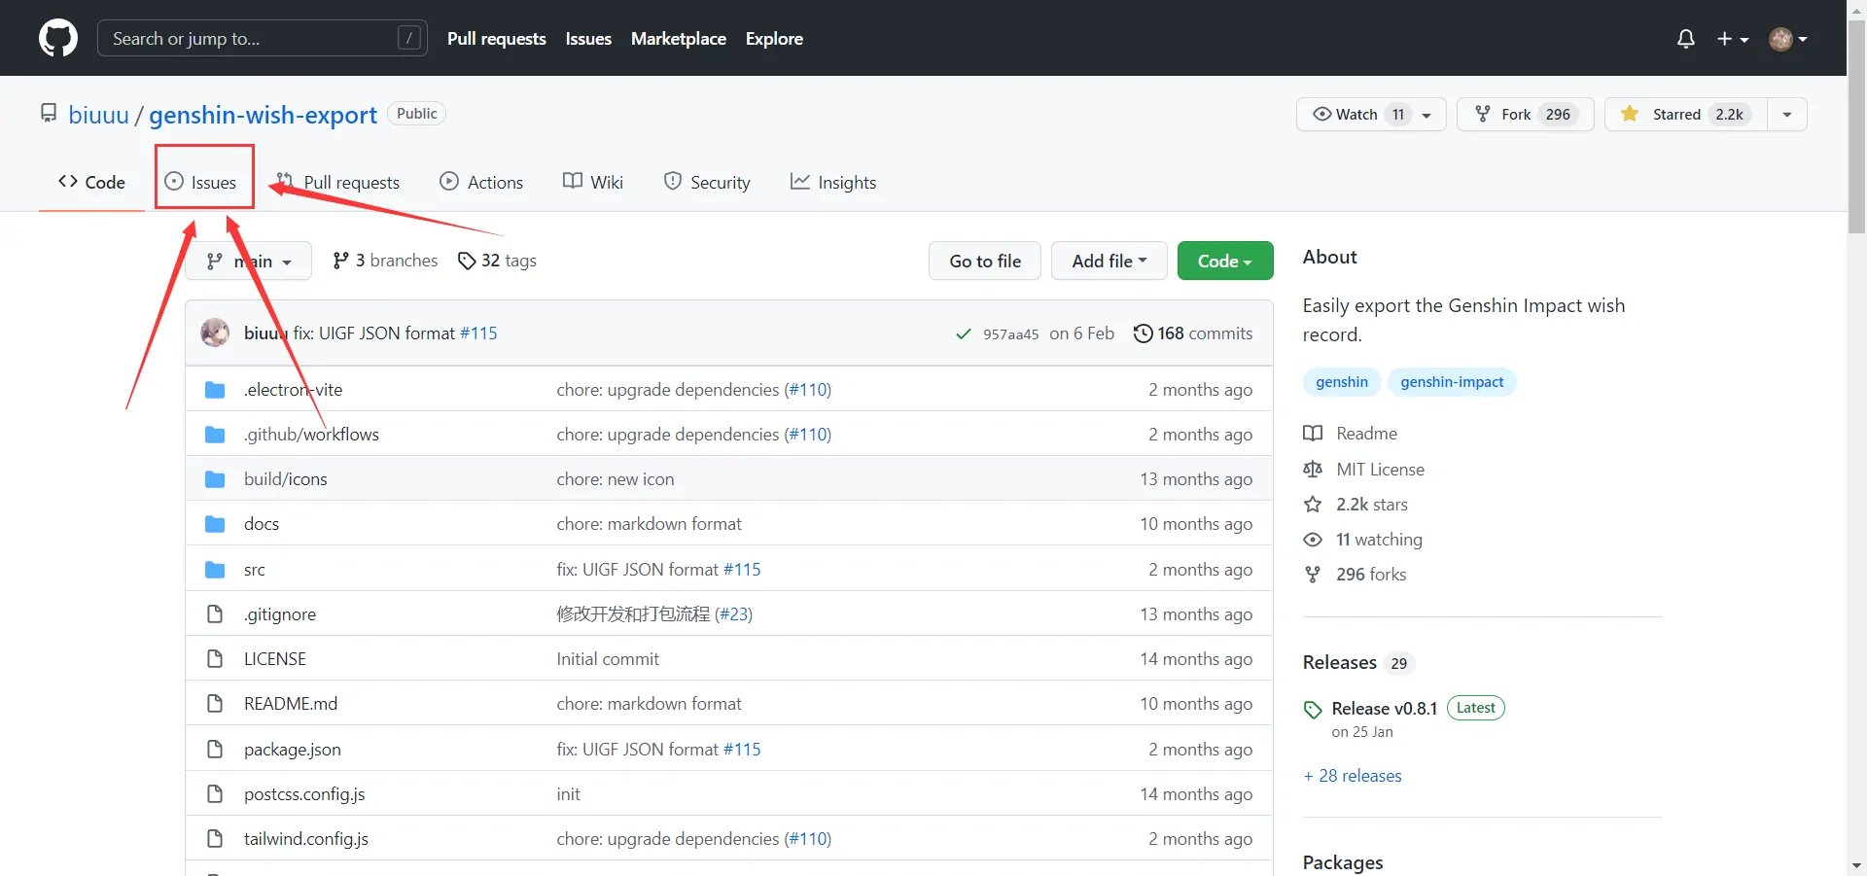This screenshot has height=876, width=1867.
Task: Open Marketplace in header
Action: [679, 39]
